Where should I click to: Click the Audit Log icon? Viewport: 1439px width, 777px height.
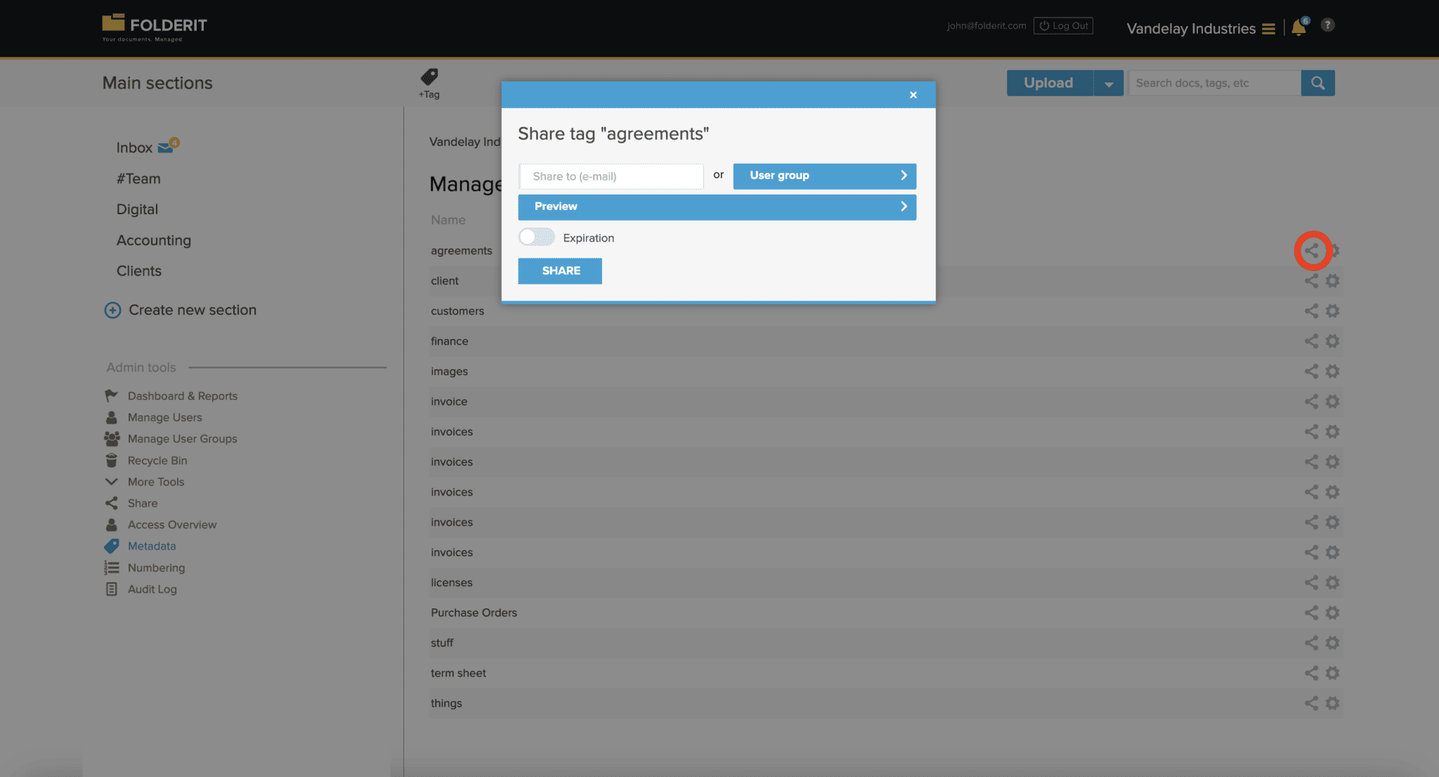click(x=112, y=589)
